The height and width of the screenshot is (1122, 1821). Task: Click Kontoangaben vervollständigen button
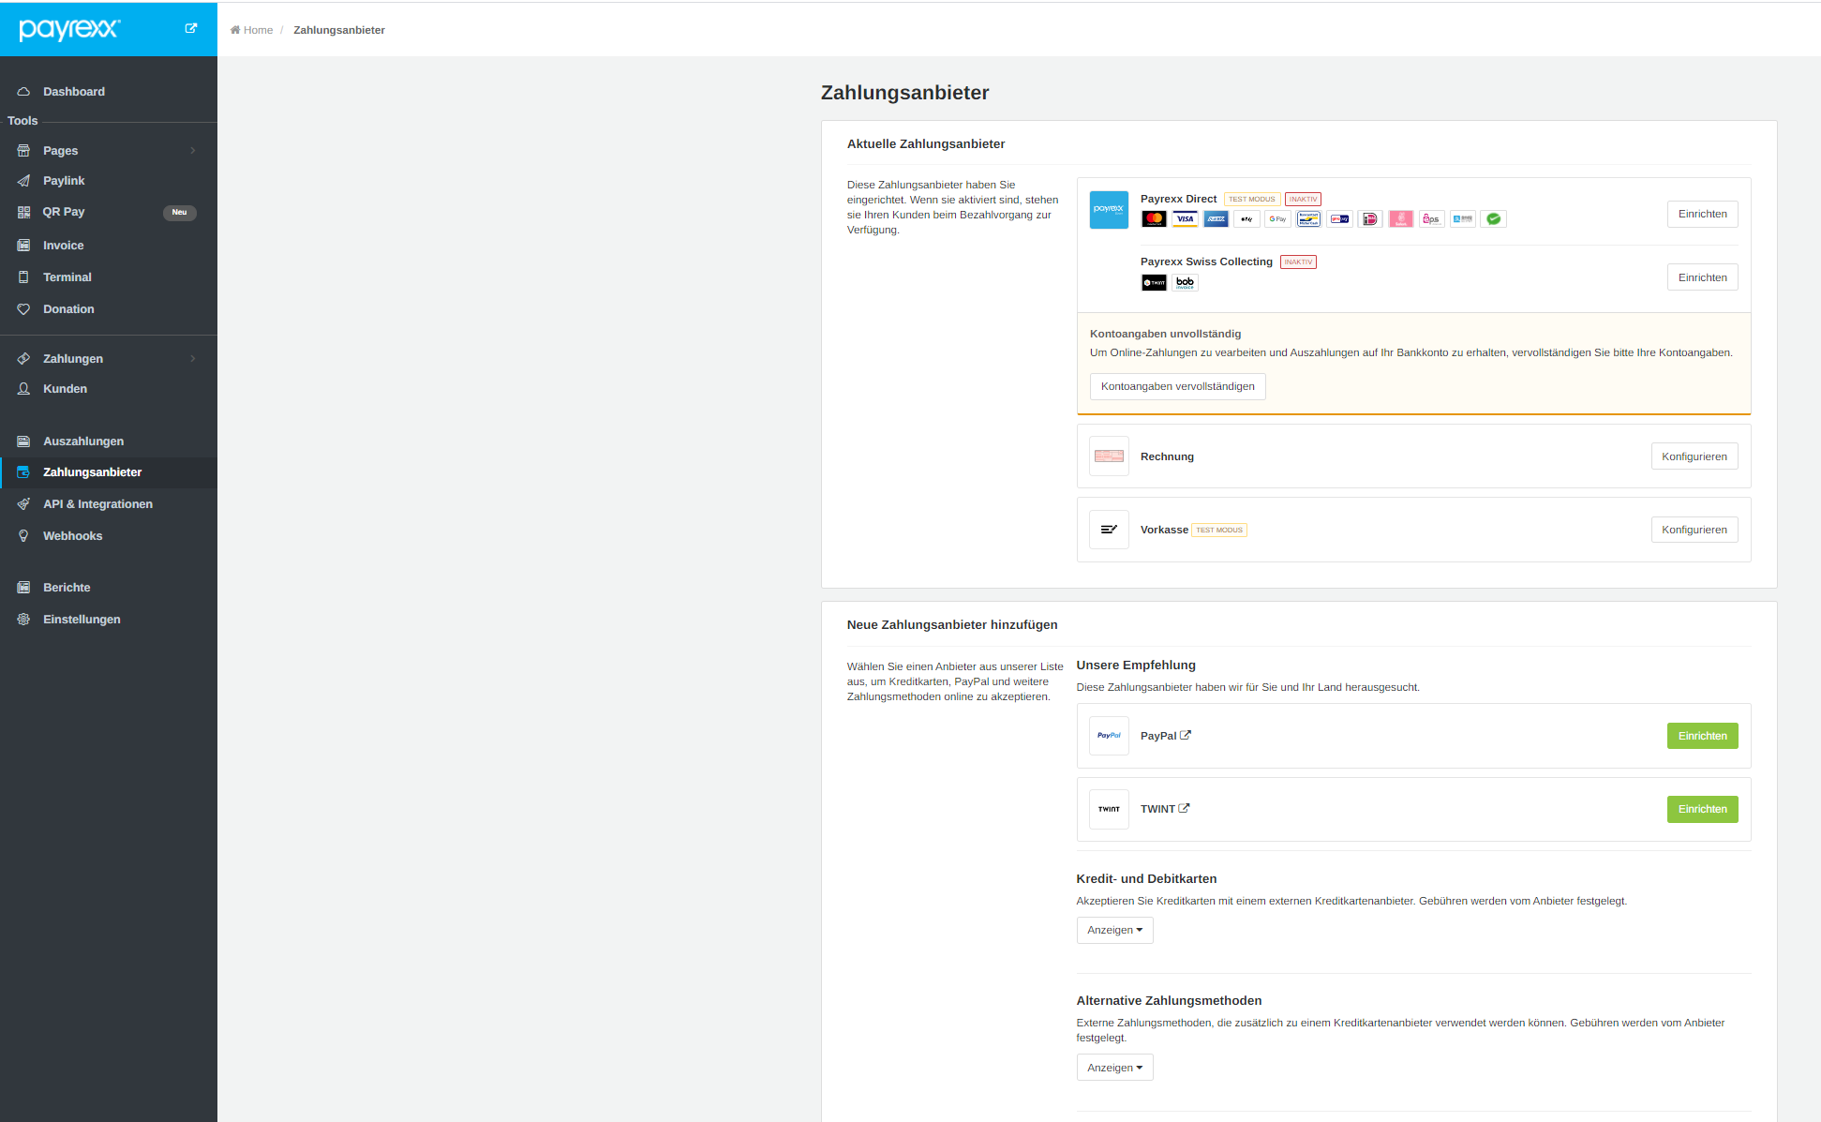click(1177, 386)
